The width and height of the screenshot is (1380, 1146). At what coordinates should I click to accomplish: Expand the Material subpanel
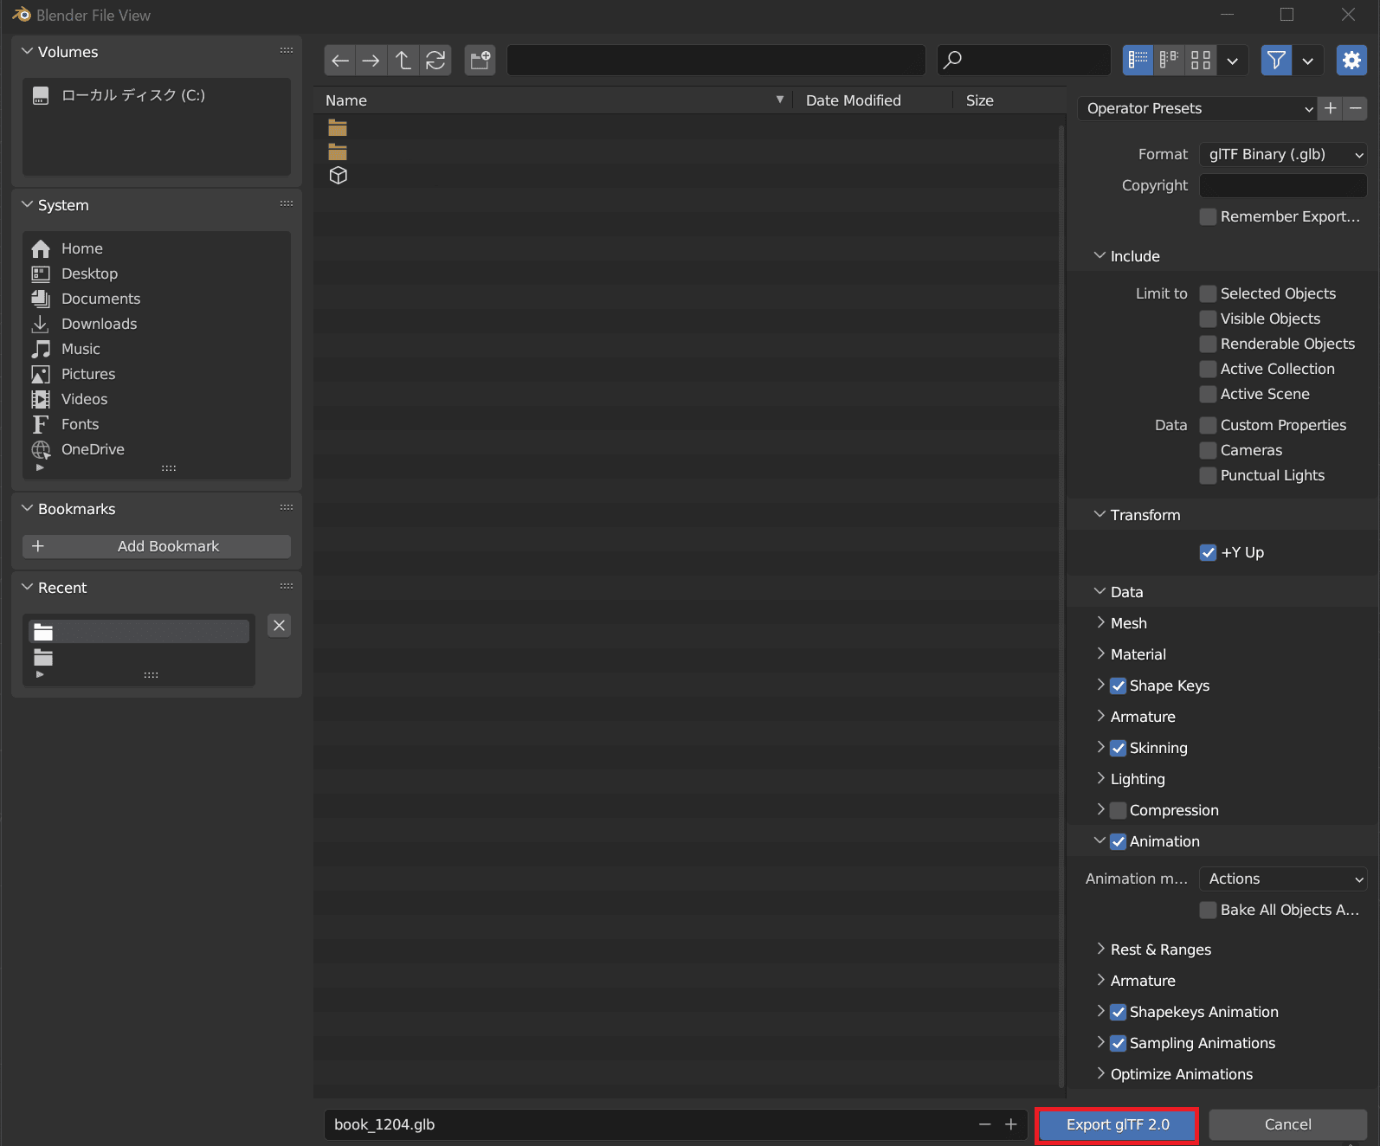1100,653
